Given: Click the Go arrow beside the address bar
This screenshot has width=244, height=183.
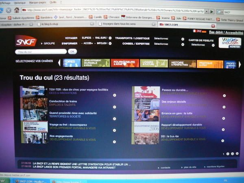Looking at the screenshot, I should [211, 11].
